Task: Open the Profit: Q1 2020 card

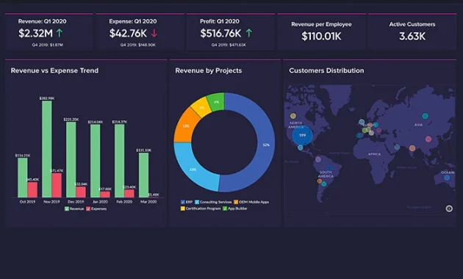Action: pyautogui.click(x=231, y=32)
